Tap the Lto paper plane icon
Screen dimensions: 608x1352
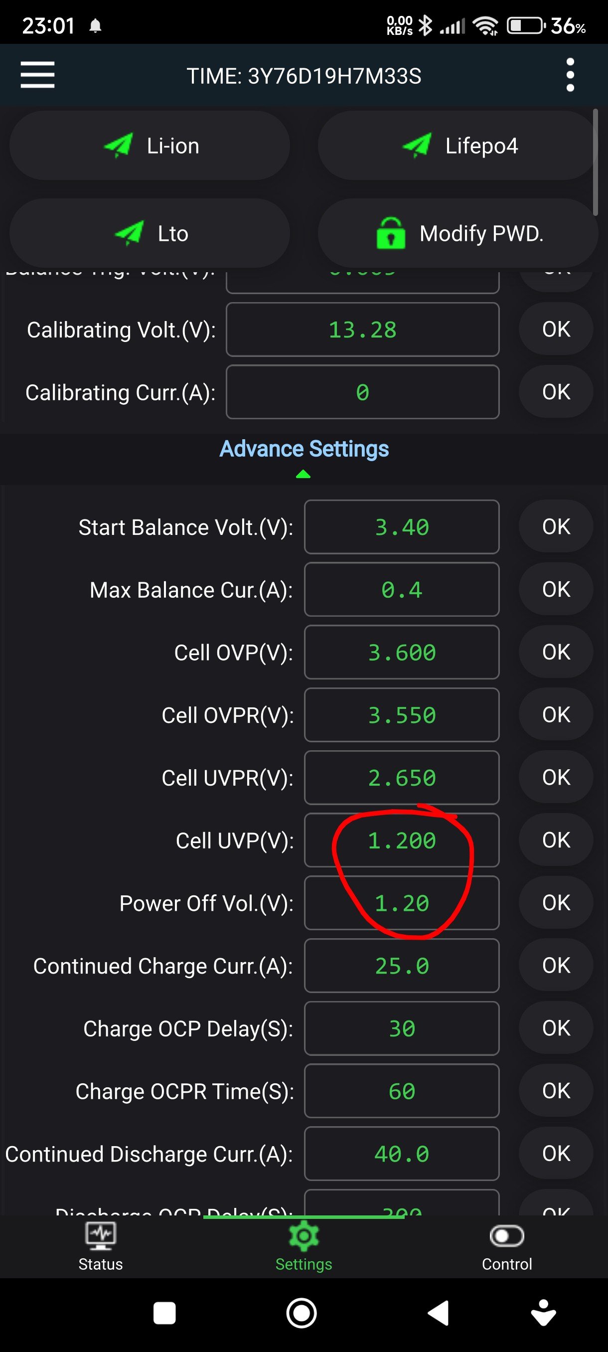(x=129, y=233)
